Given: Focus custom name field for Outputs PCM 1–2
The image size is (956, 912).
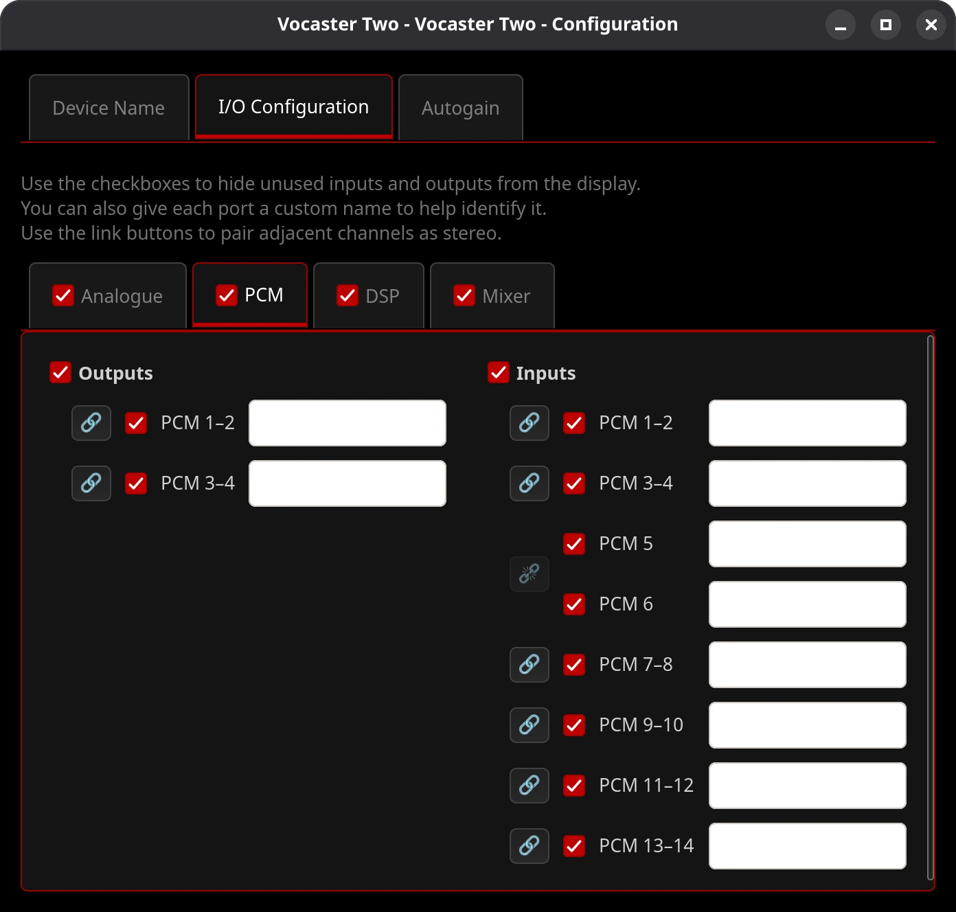Looking at the screenshot, I should 348,423.
